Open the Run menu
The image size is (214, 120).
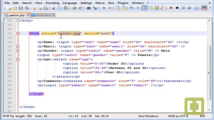pos(111,3)
